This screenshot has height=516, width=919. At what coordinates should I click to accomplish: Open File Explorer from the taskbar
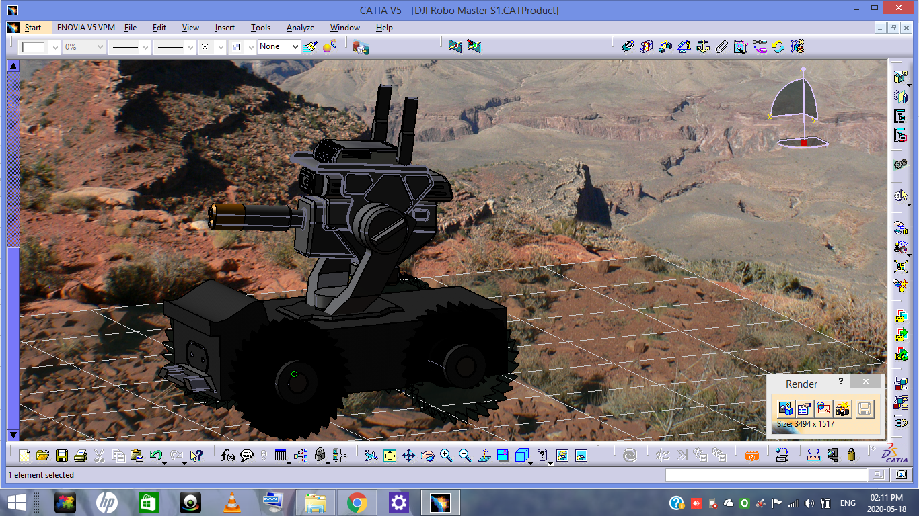315,503
